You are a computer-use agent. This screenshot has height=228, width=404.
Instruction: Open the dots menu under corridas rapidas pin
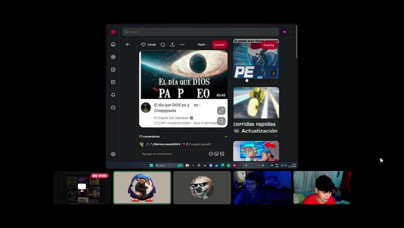coord(276,136)
